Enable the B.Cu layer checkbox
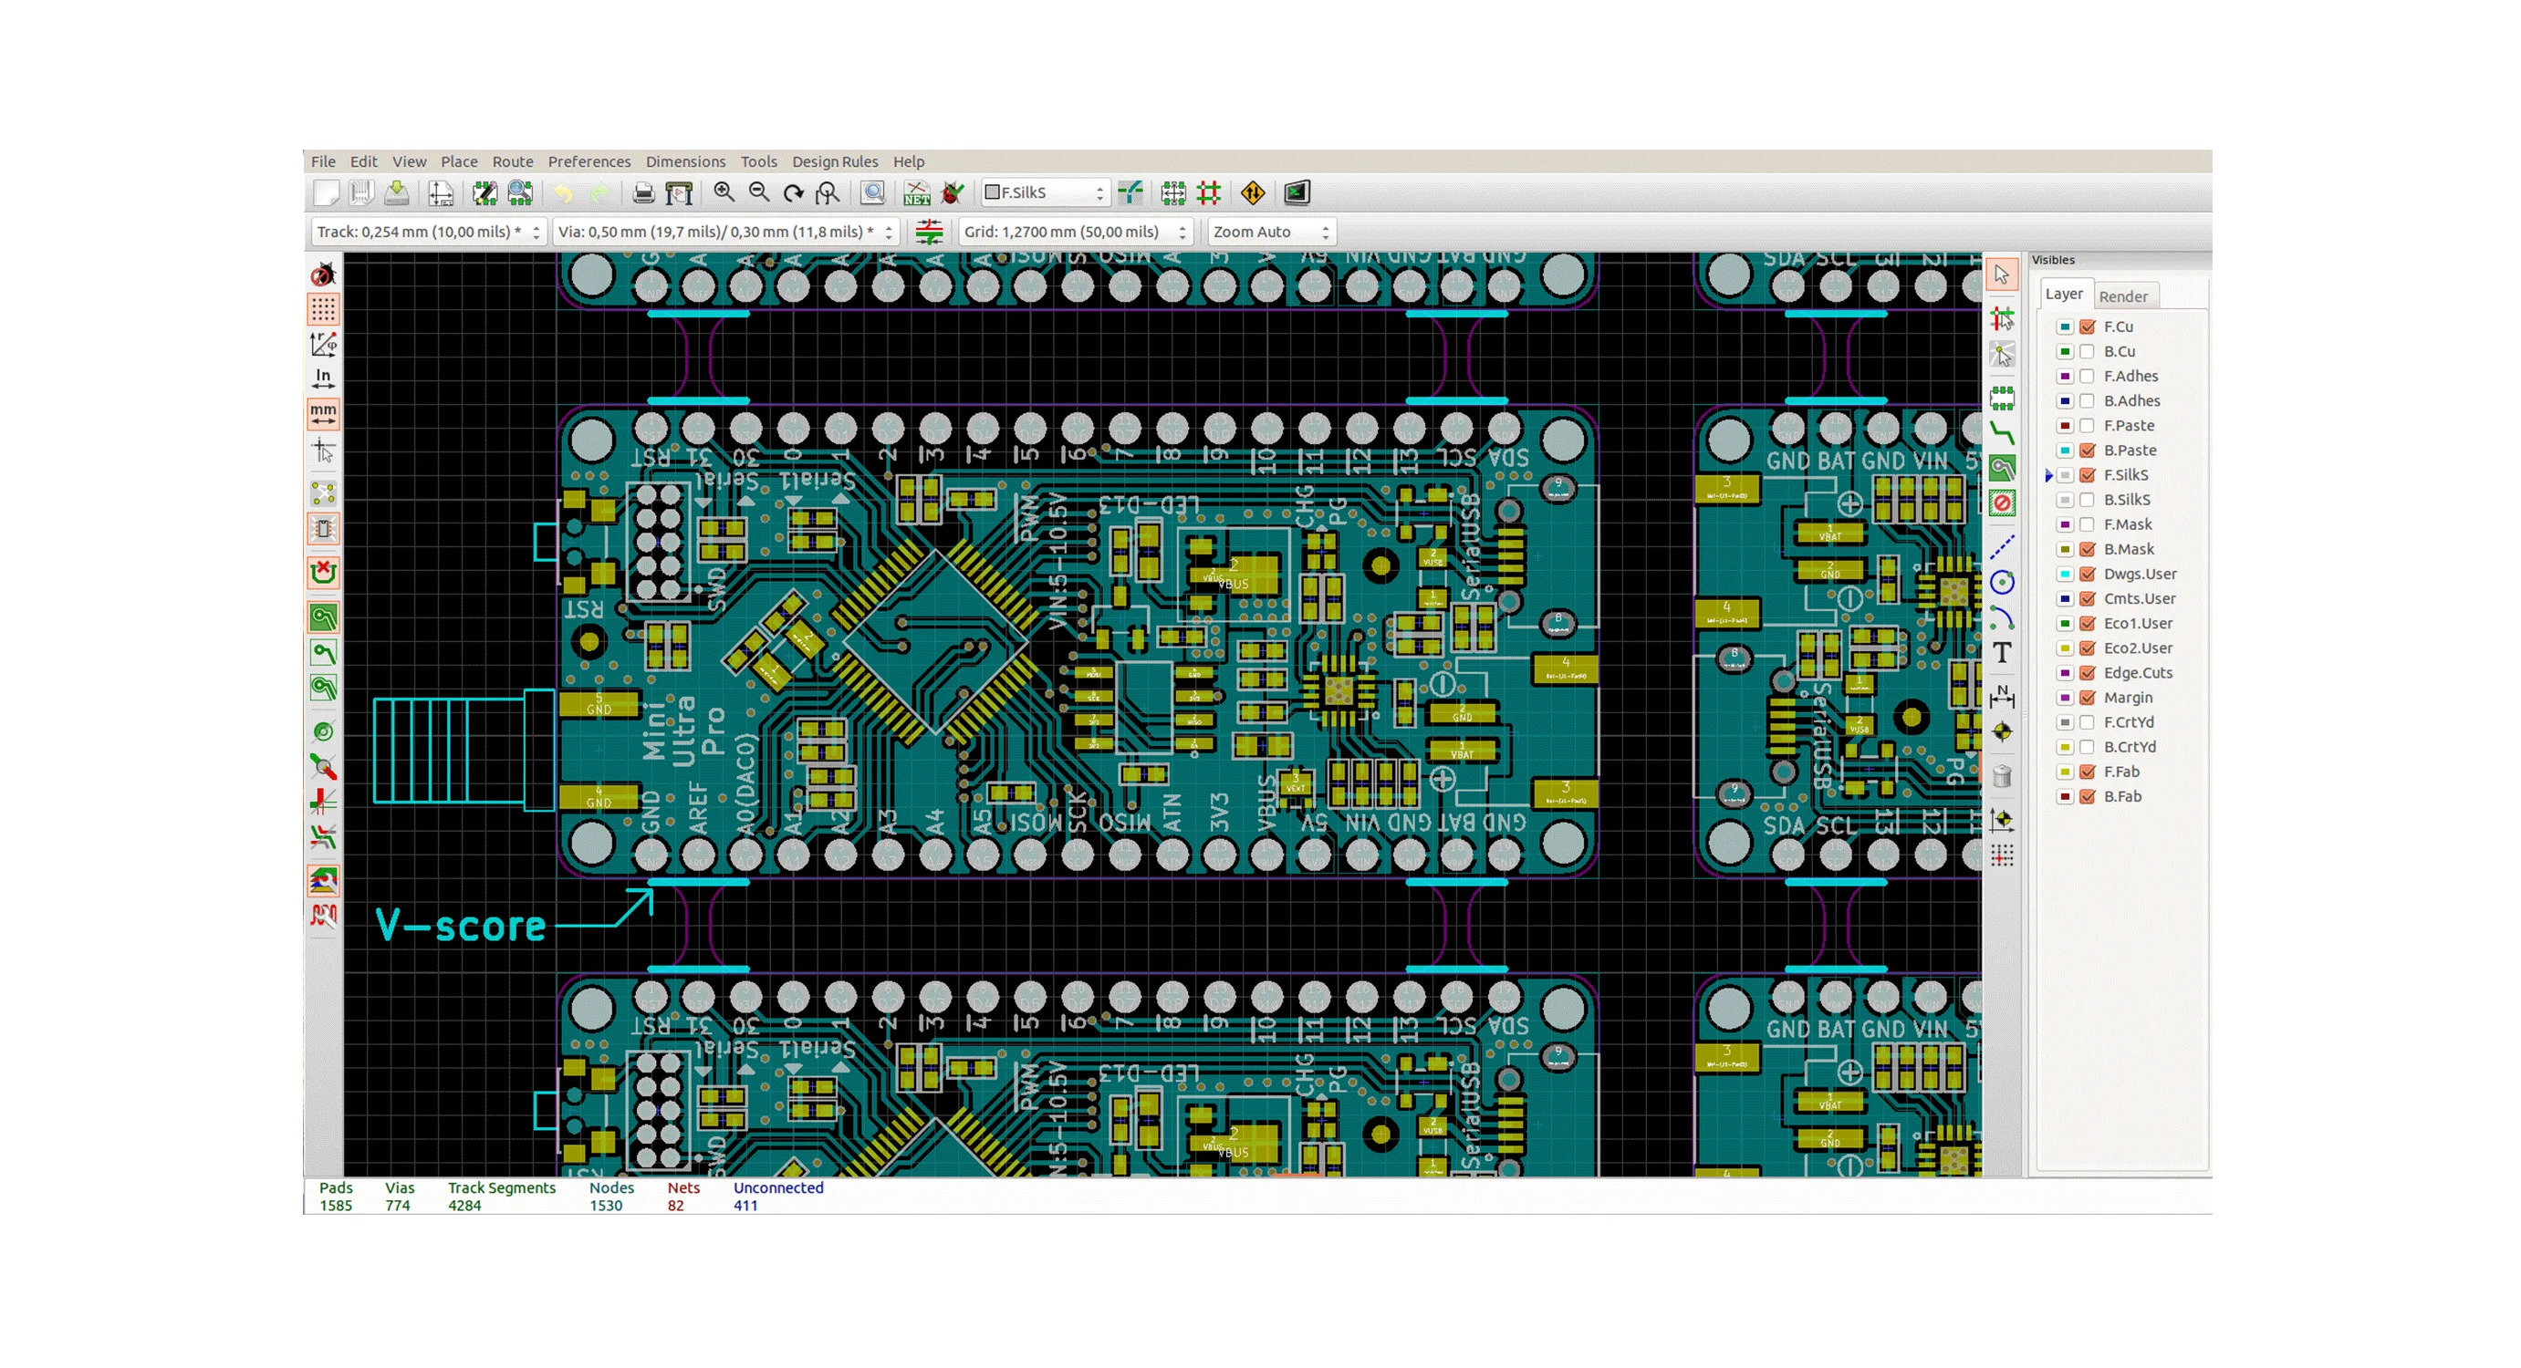The width and height of the screenshot is (2521, 1368). pos(2087,351)
